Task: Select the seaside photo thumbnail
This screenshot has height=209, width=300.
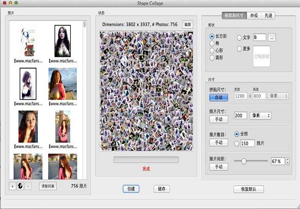Action: 63,84
